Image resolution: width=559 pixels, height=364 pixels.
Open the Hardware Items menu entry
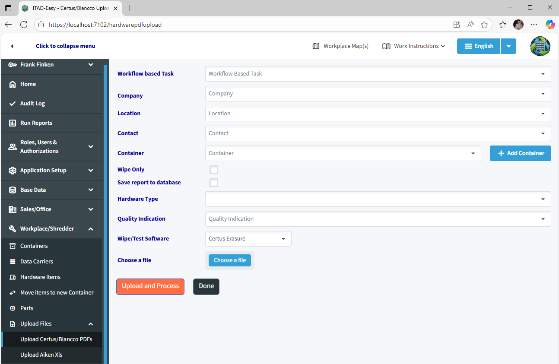[52, 277]
